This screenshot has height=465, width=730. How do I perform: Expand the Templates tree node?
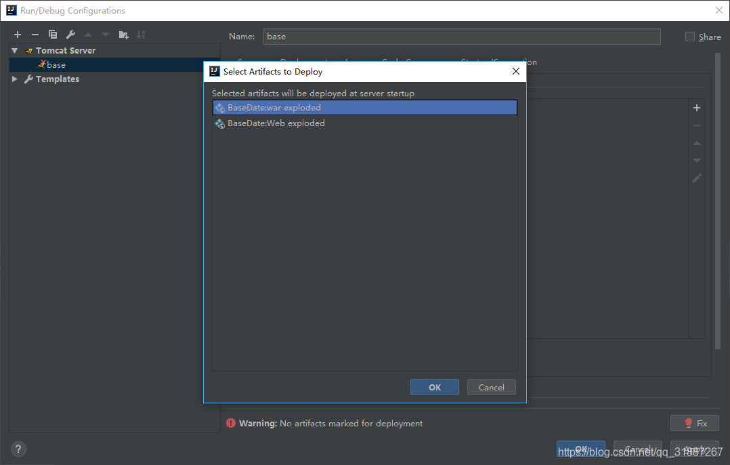15,79
